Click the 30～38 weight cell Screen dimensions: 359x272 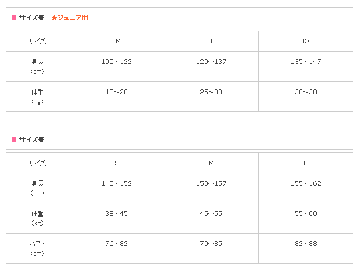click(305, 92)
